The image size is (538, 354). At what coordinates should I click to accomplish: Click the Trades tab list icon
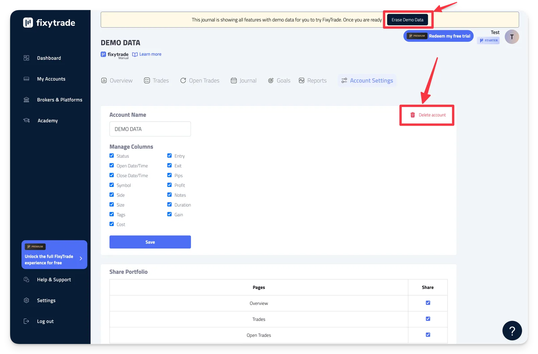147,80
